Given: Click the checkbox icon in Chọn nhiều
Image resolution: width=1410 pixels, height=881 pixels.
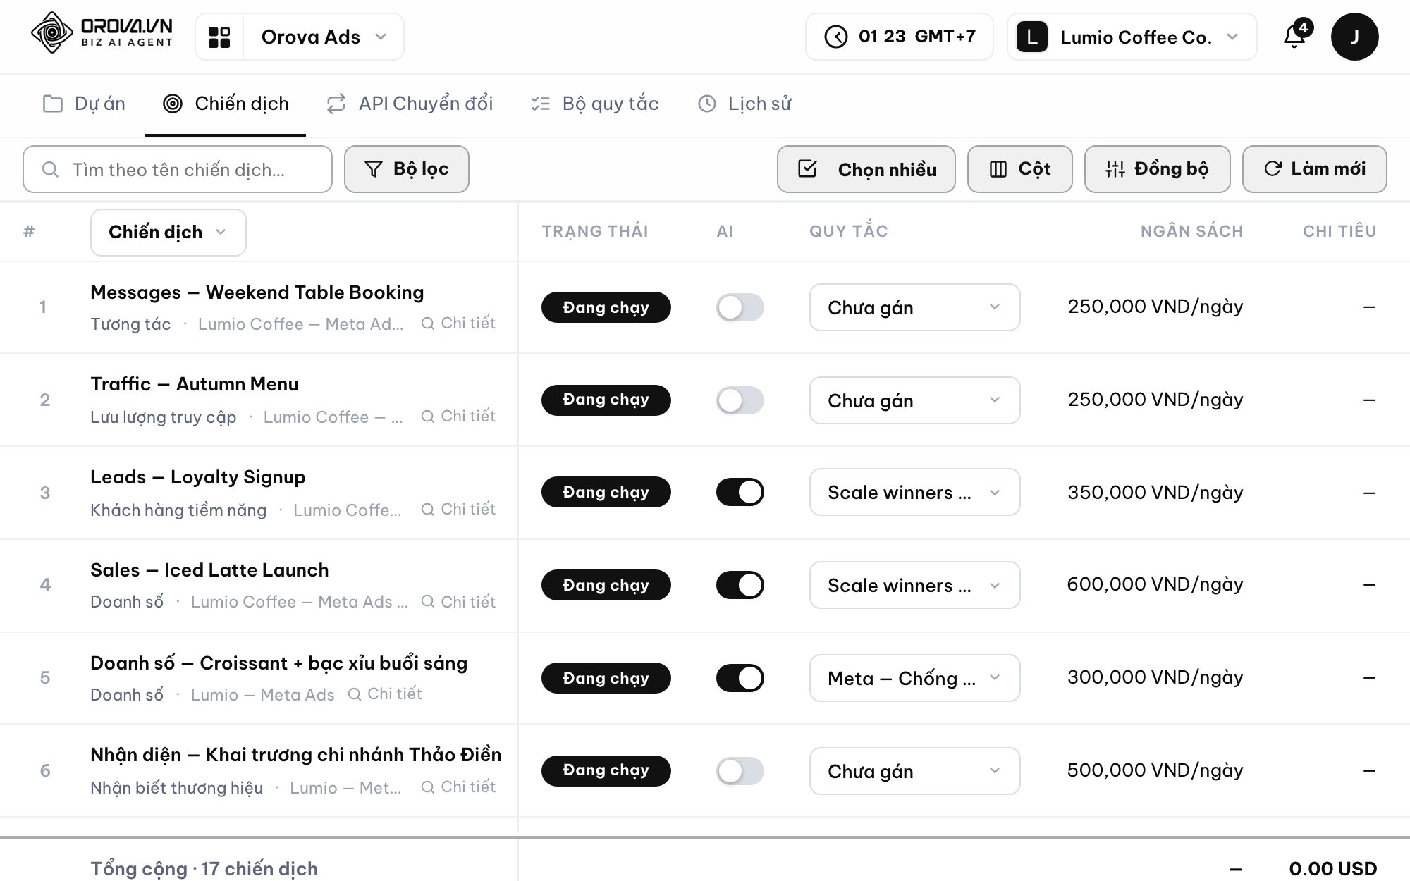Looking at the screenshot, I should pos(807,169).
